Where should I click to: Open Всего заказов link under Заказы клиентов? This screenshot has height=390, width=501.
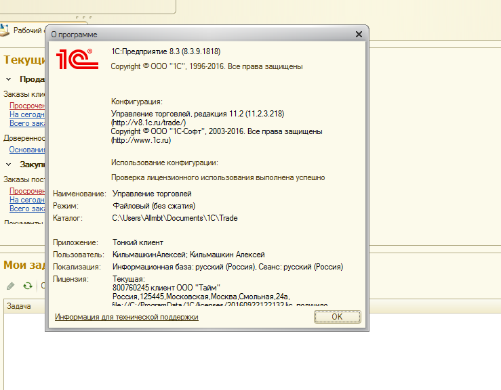click(x=27, y=123)
